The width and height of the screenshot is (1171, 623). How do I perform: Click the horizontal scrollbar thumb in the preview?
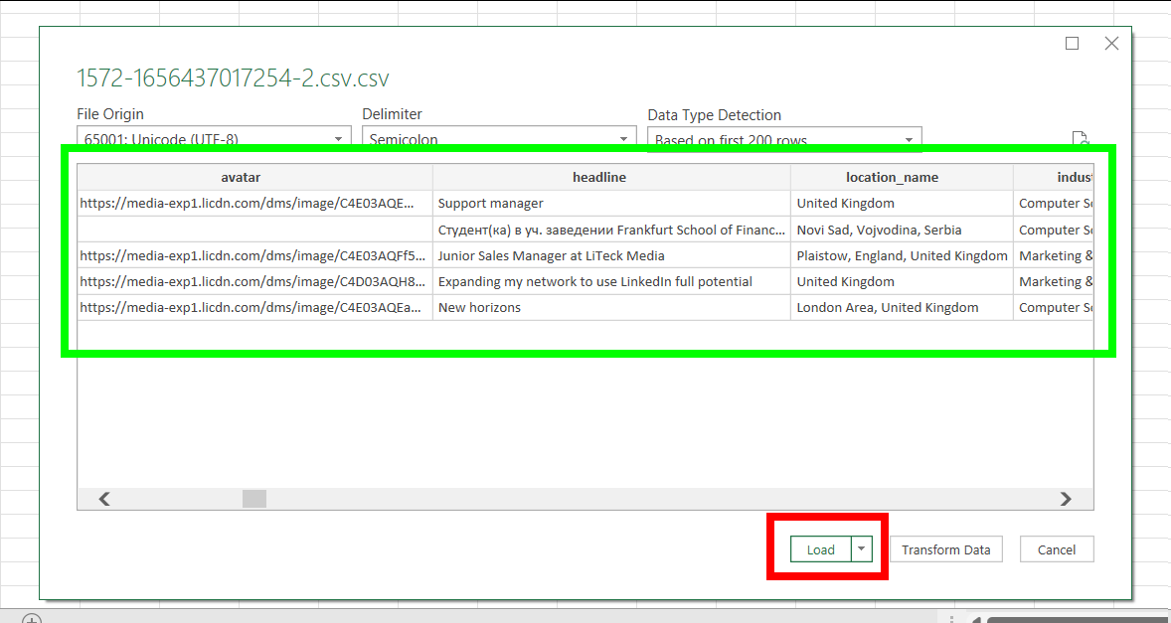[254, 499]
